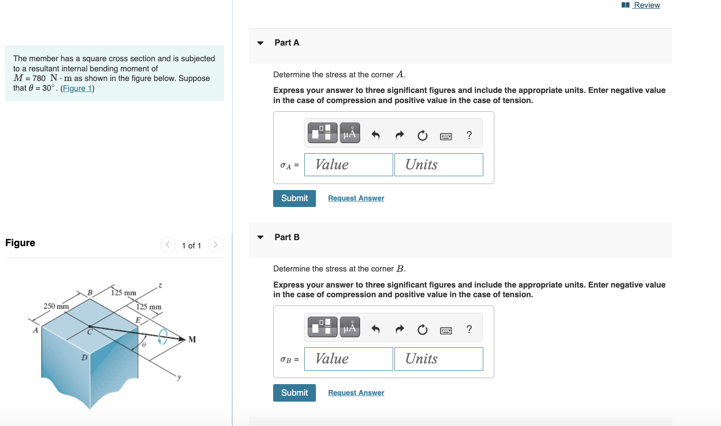
Task: Click the Value field for sigma B
Action: point(348,358)
